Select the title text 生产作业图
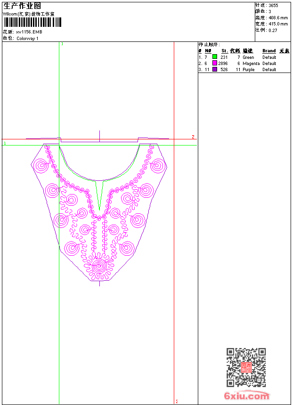This screenshot has height=405, width=292. [22, 6]
